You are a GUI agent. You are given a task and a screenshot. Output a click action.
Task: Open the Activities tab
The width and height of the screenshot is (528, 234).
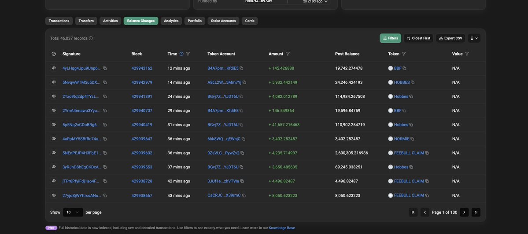coord(111,21)
